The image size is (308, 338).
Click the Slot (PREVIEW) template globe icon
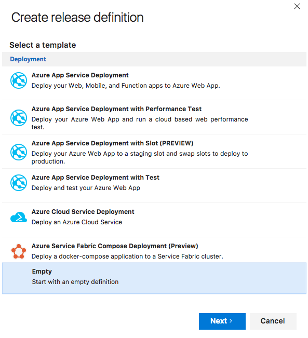[x=19, y=152]
